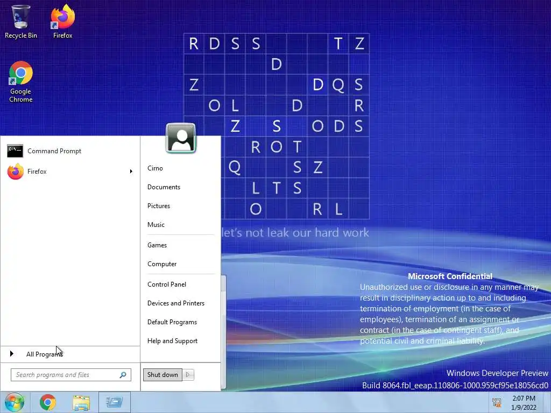This screenshot has height=413, width=551.
Task: Expand the shut down options arrow
Action: pos(188,375)
